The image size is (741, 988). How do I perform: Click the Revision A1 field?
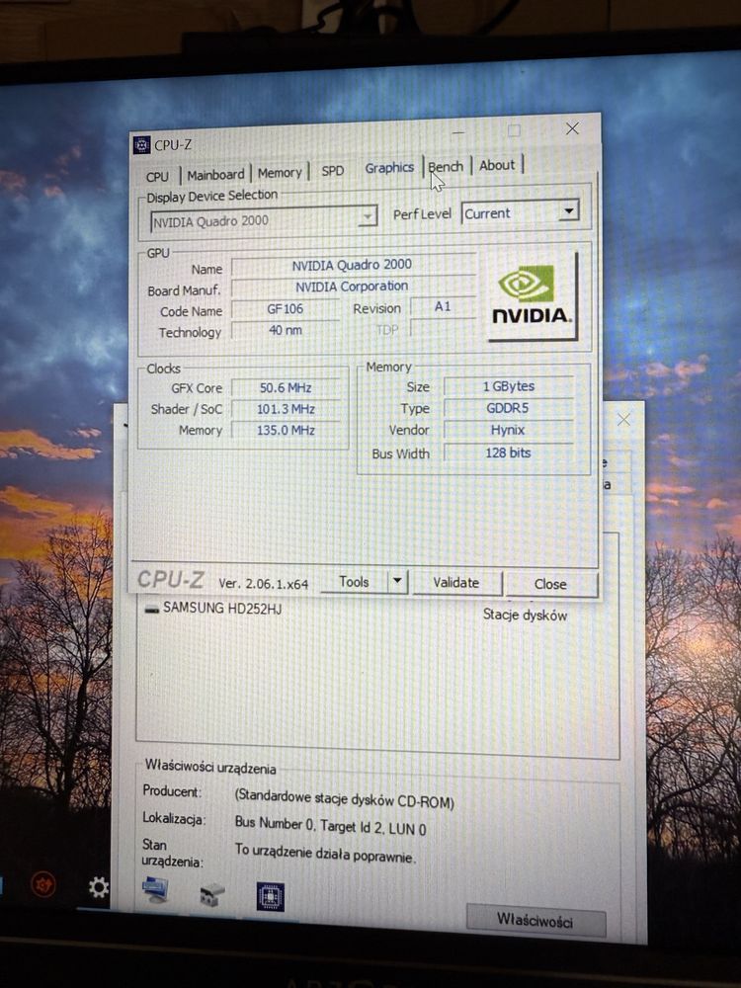(x=443, y=306)
